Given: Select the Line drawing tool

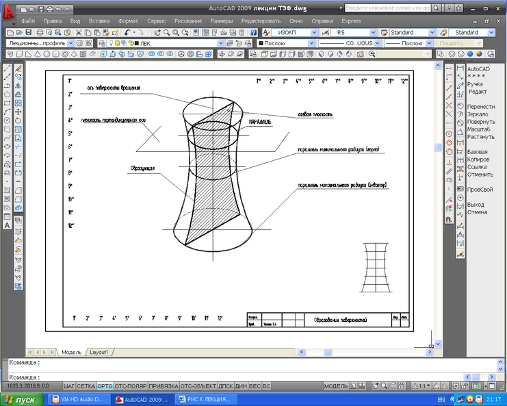Looking at the screenshot, I should coord(7,68).
